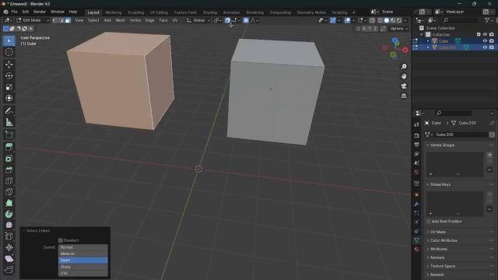This screenshot has height=280, width=498.
Task: Click the zoom viewport magnifier icon
Action: (x=404, y=67)
